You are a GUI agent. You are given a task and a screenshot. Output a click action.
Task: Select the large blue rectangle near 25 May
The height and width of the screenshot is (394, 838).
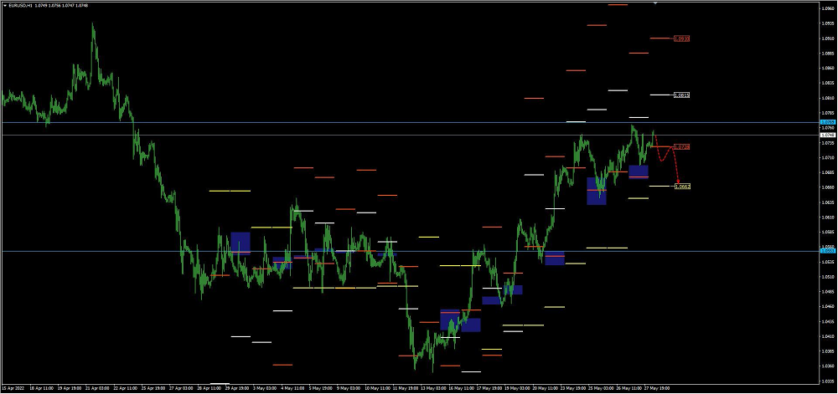tap(596, 191)
